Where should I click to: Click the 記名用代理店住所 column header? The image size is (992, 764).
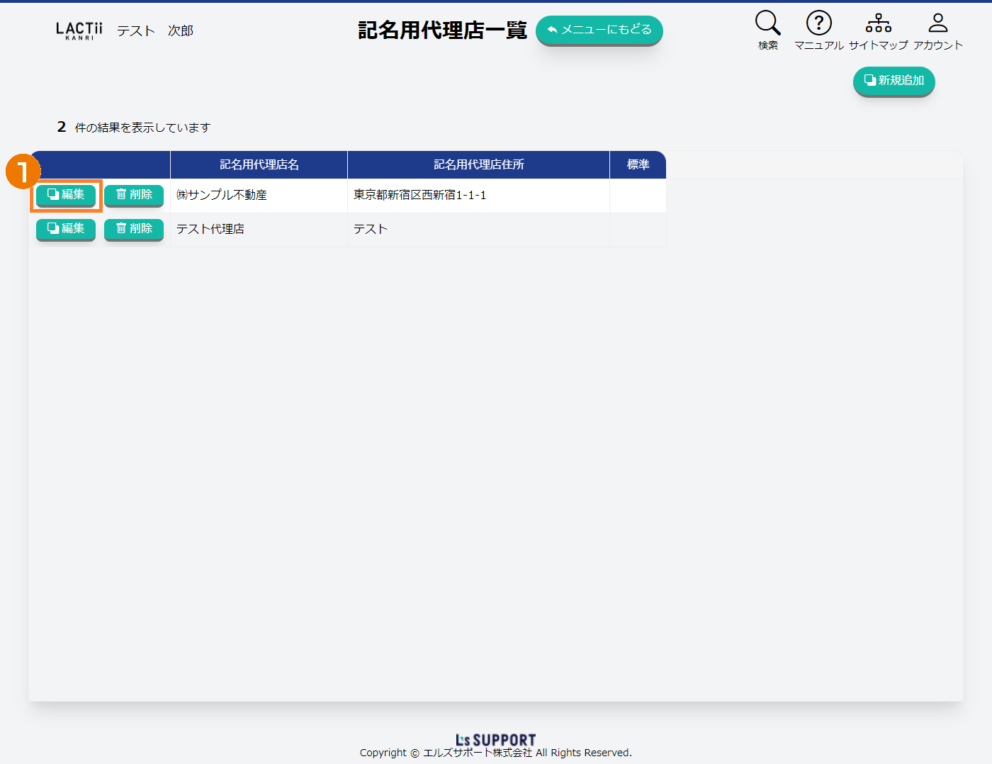[x=478, y=164]
